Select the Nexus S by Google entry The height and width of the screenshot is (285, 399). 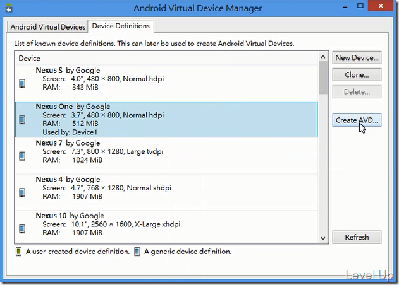(166, 83)
